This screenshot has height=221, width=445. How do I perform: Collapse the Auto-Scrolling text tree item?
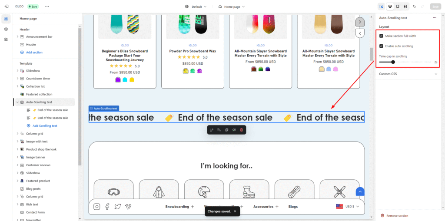click(x=17, y=102)
